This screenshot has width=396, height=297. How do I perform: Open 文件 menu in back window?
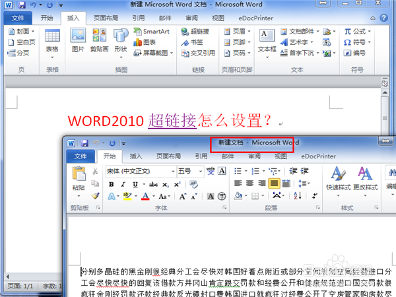pyautogui.click(x=18, y=18)
